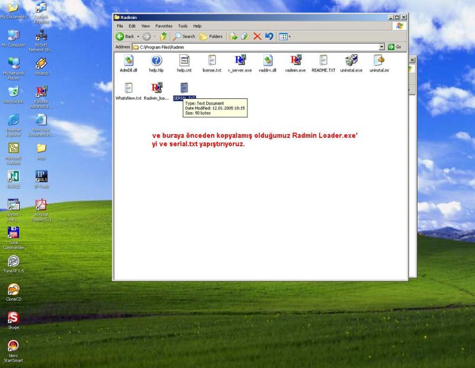Viewport: 475px width, 368px height.
Task: Select the help.hlp file icon
Action: (x=156, y=61)
